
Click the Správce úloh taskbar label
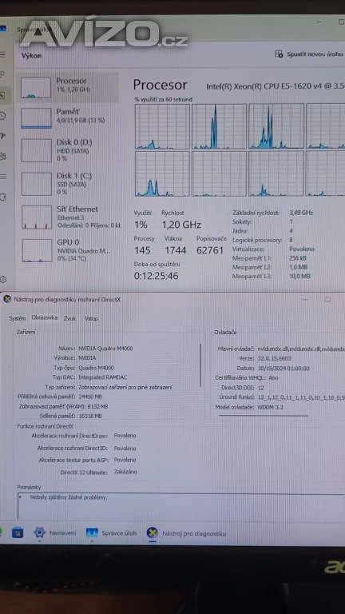pos(119,533)
